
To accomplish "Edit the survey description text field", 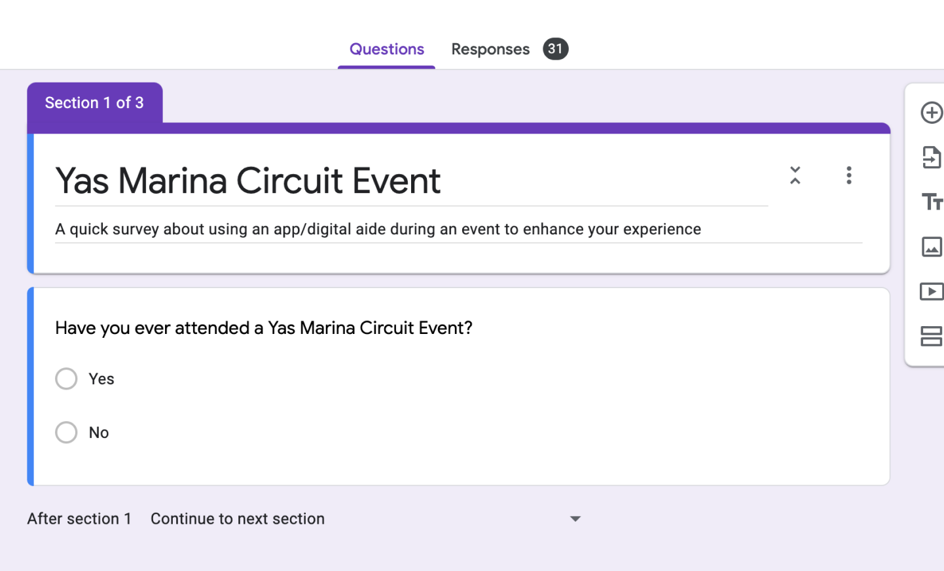I will [458, 229].
